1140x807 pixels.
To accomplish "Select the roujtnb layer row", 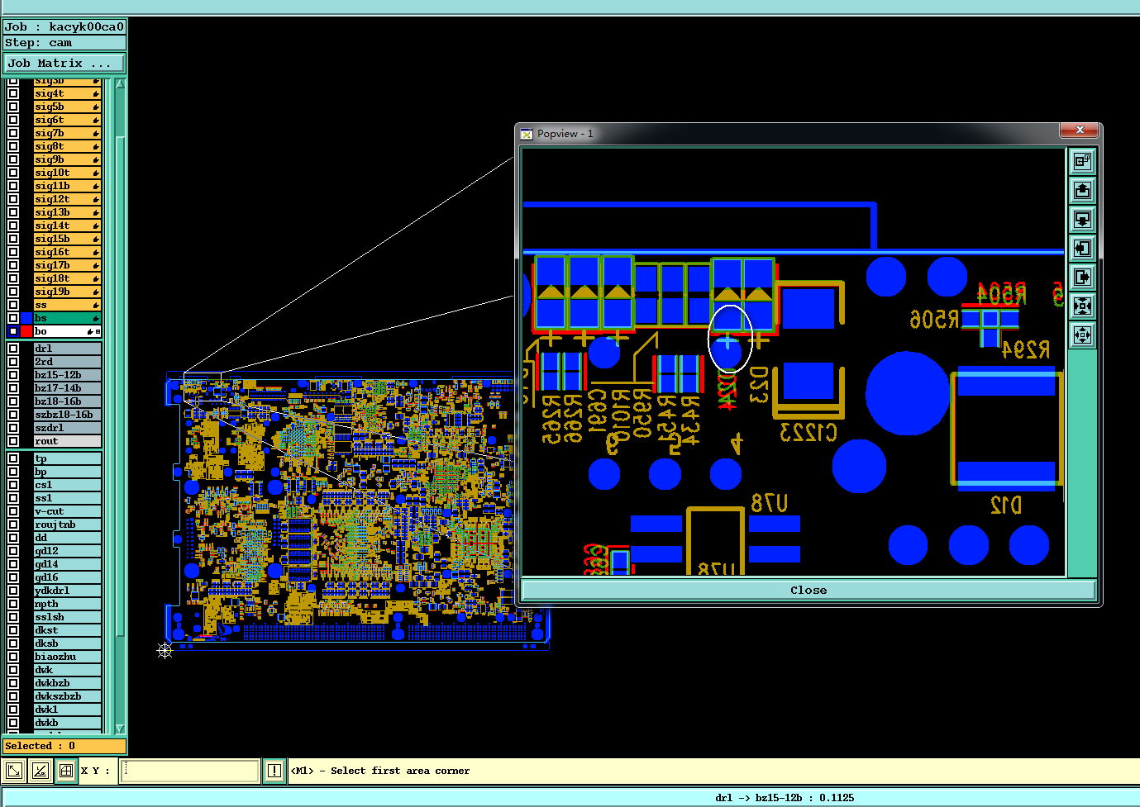I will tap(67, 525).
